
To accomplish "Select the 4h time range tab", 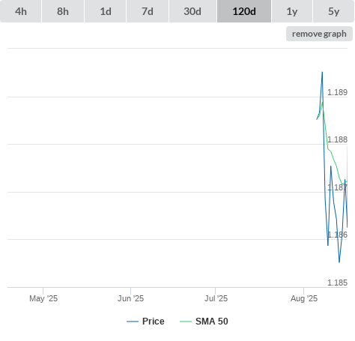I will click(x=21, y=11).
